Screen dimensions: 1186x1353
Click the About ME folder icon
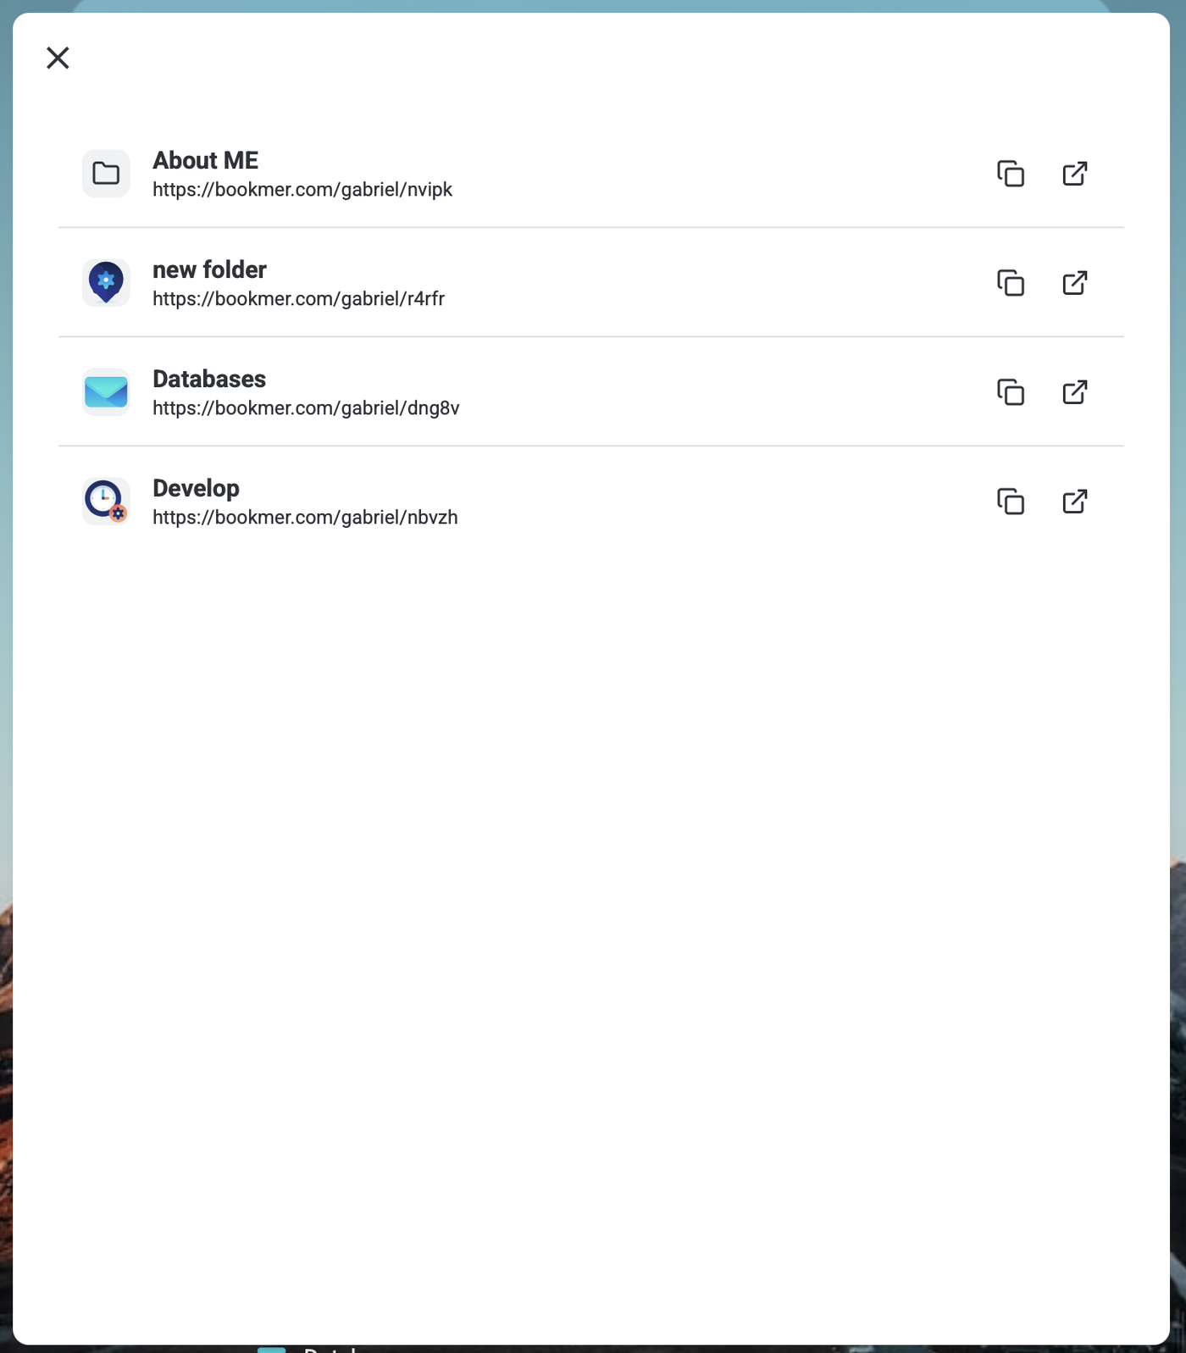pos(106,174)
